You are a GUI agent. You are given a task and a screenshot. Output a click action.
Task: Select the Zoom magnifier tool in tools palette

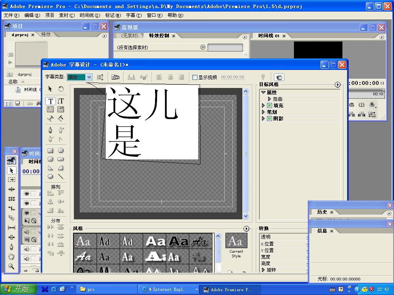(11, 266)
